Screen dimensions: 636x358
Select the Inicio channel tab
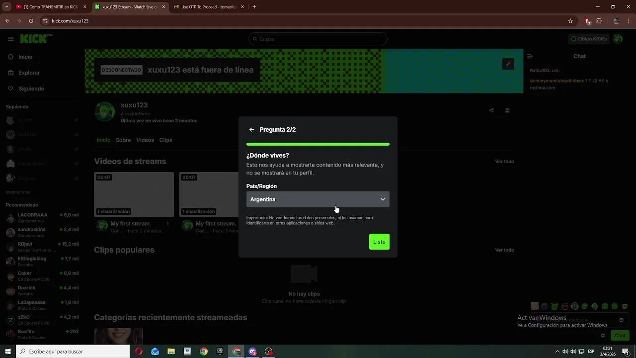click(x=103, y=140)
